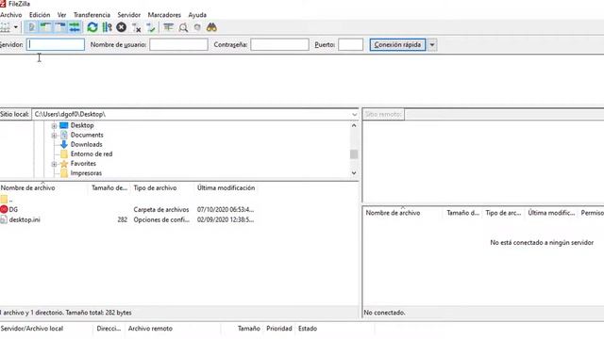The image size is (604, 339).
Task: Open directory listing filters icon
Action: pyautogui.click(x=168, y=27)
